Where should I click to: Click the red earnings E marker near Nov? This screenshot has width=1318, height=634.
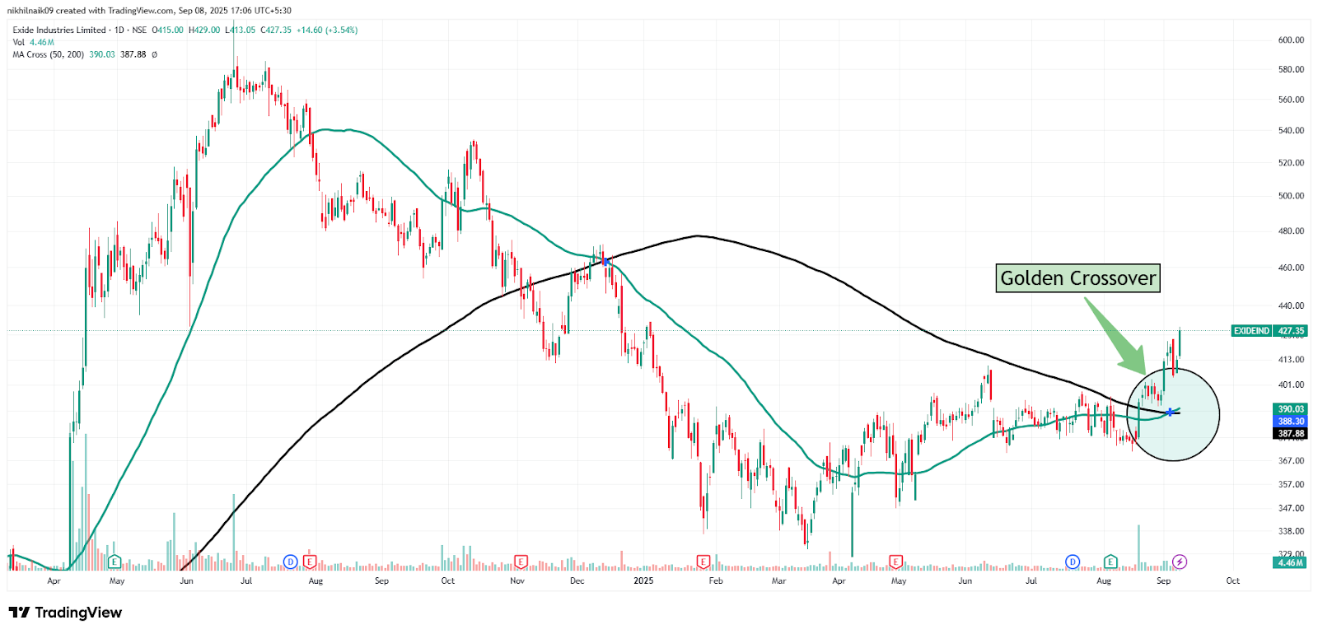tap(521, 562)
